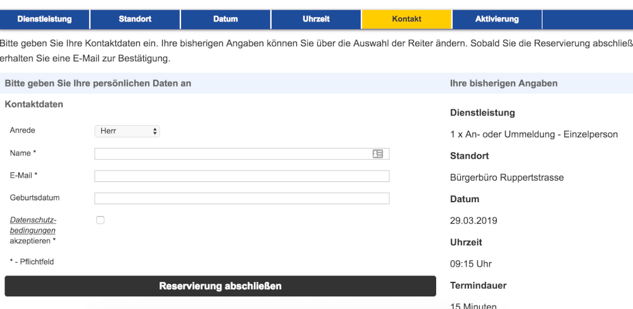Open the Datenschutzbedingungen link
This screenshot has width=633, height=309.
click(33, 225)
